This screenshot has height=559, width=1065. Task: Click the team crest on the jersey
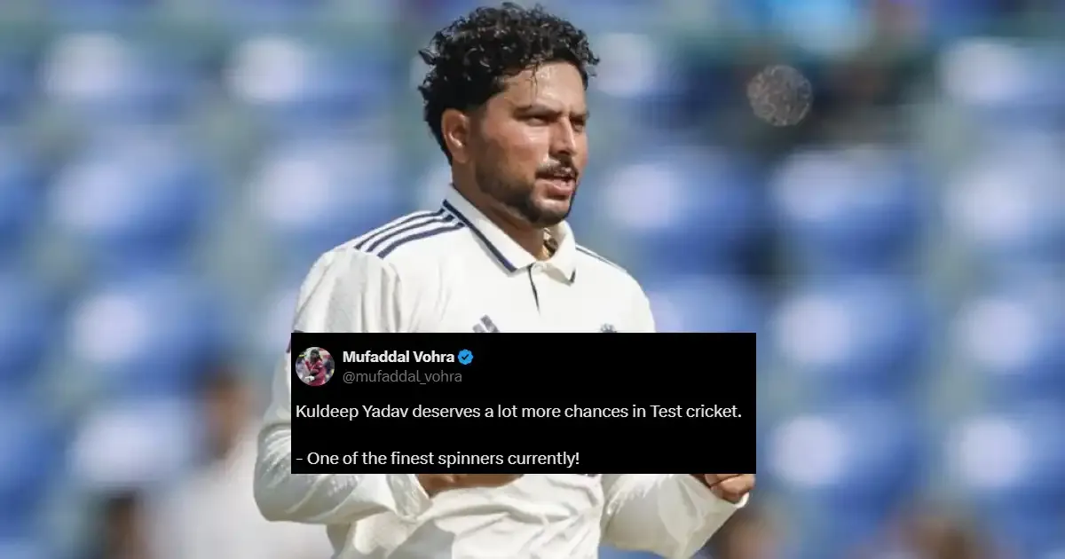pyautogui.click(x=608, y=327)
